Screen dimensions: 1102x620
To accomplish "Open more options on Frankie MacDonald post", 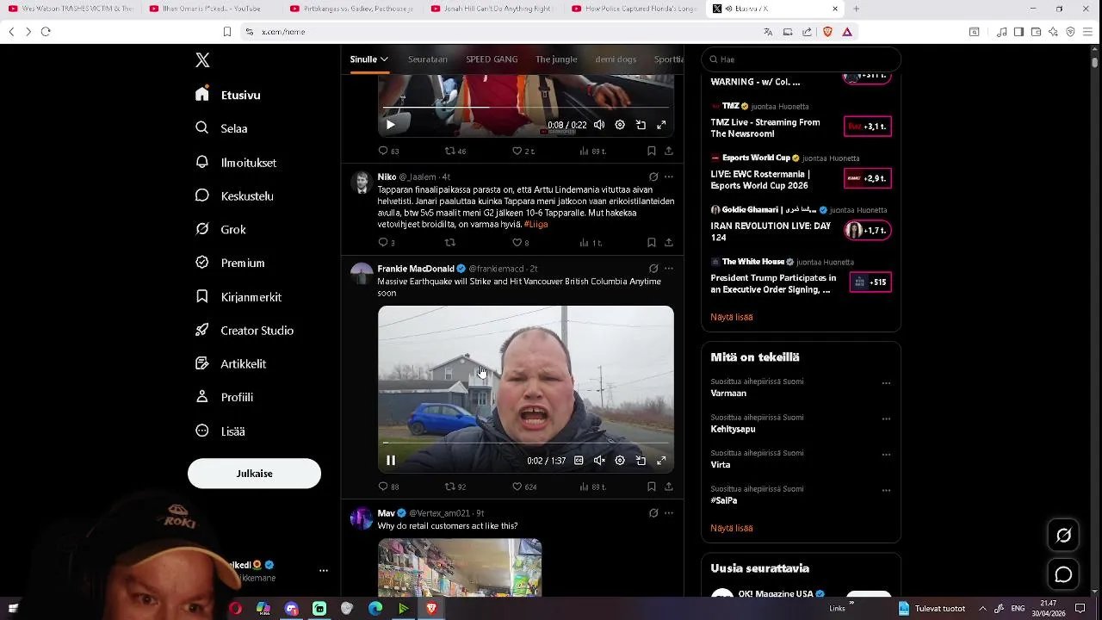I will 668,269.
